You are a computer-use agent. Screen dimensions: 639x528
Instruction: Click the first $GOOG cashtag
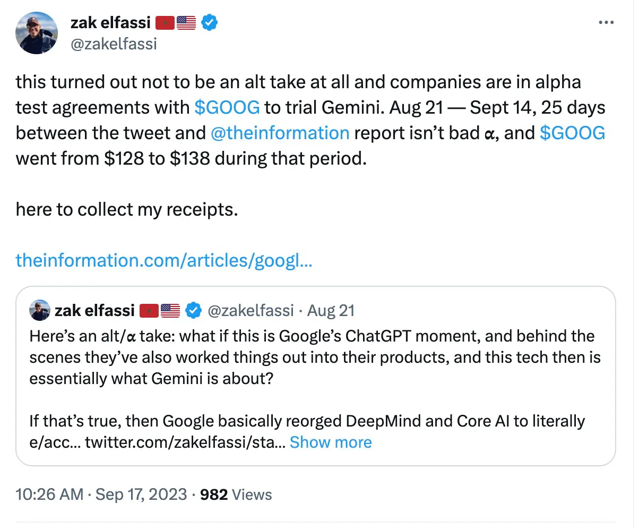coord(227,108)
